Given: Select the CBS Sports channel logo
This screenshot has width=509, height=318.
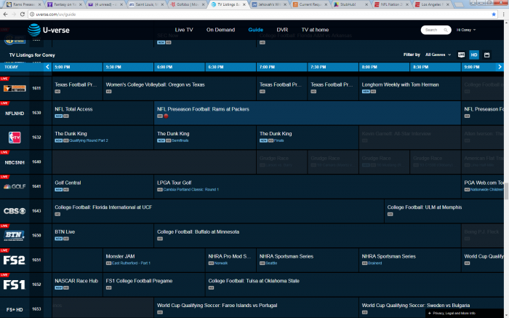Looking at the screenshot, I should [x=15, y=211].
